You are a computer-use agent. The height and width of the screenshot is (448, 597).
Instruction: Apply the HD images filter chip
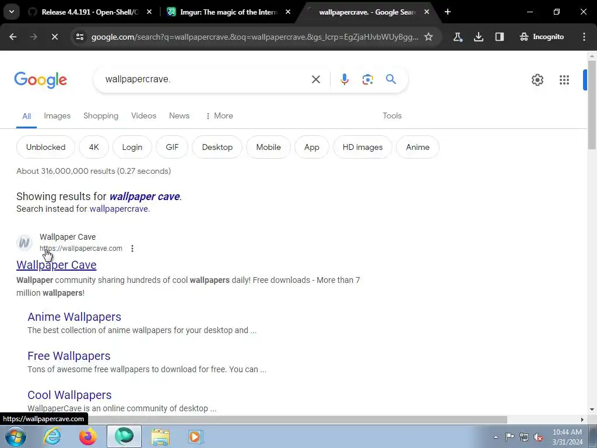tap(363, 147)
